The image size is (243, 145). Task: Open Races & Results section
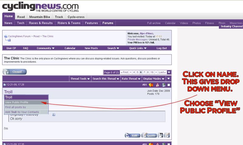[x=41, y=23]
